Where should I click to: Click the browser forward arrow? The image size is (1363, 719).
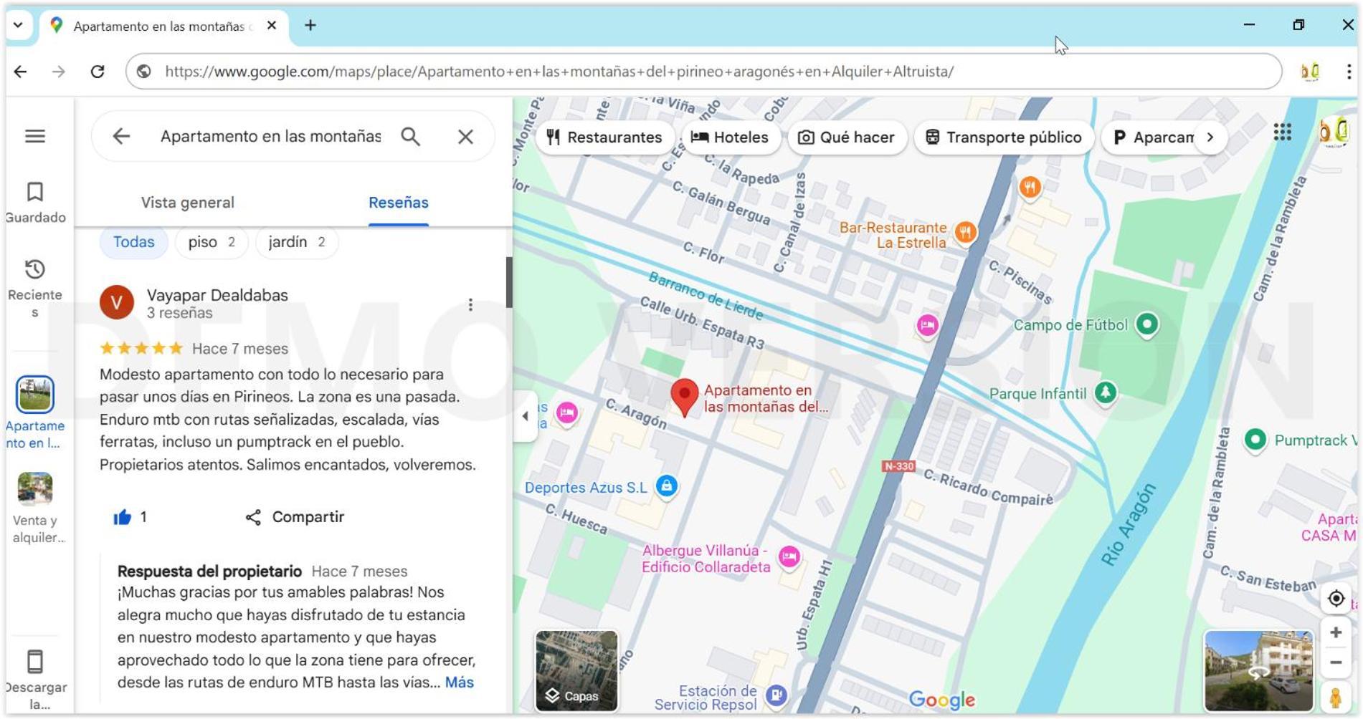pyautogui.click(x=59, y=72)
